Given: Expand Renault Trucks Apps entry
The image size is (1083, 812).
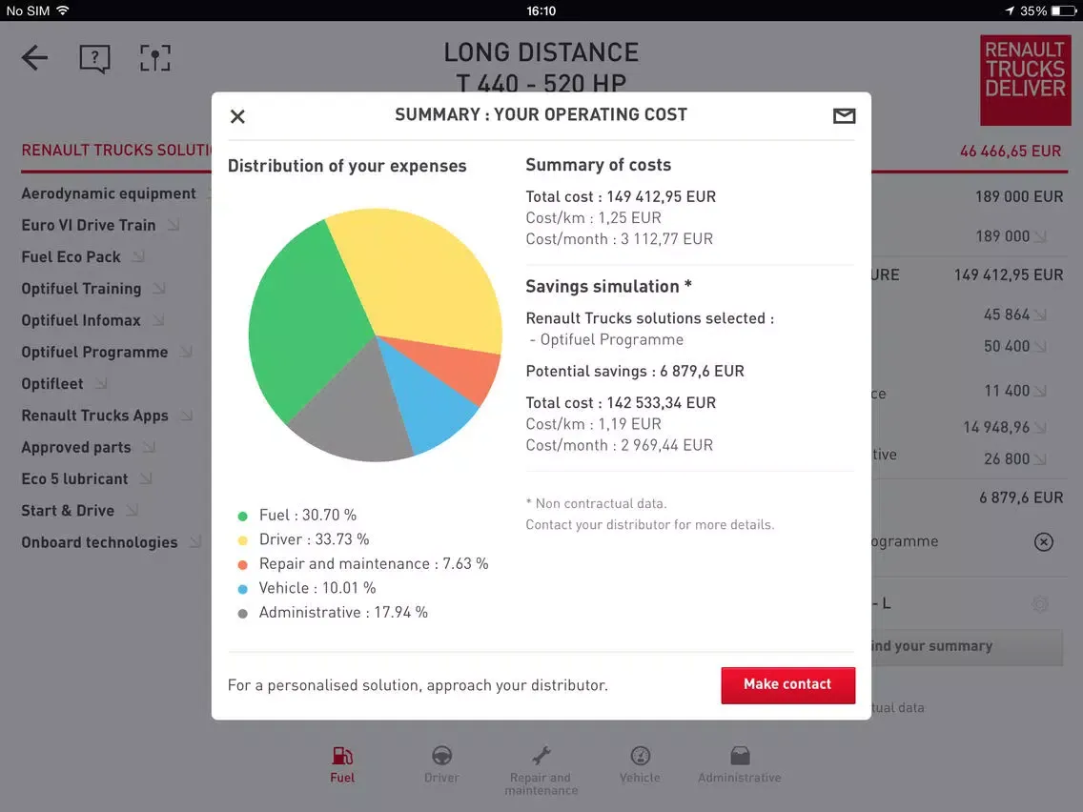Looking at the screenshot, I should click(107, 416).
